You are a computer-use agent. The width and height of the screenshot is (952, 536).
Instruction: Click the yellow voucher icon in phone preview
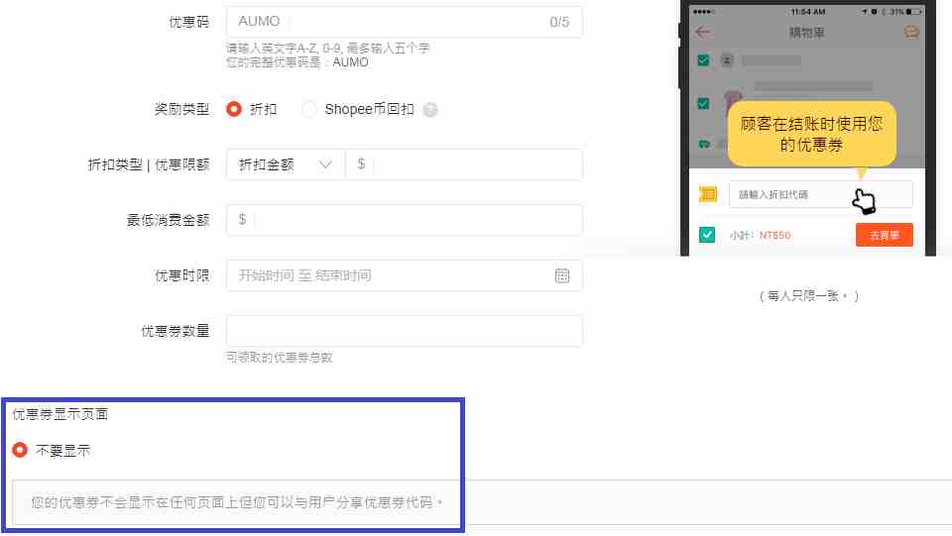[707, 194]
